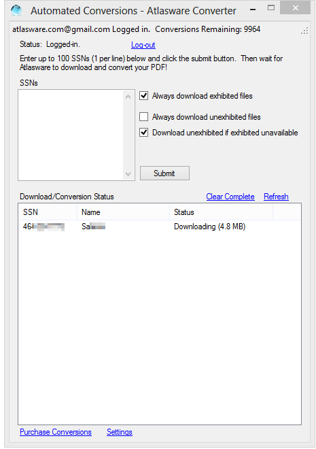This screenshot has height=449, width=316.
Task: Click the Submit button
Action: (x=164, y=173)
